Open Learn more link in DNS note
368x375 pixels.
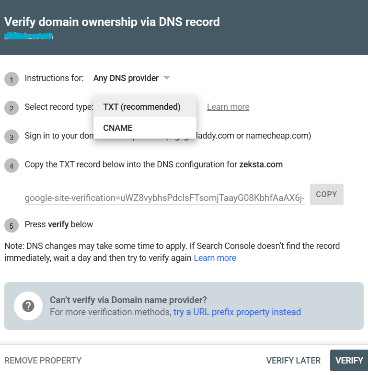pyautogui.click(x=215, y=258)
